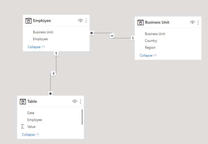The height and width of the screenshot is (144, 208).
Task: Select the filter direction arrow between Employee and Business Unit
Action: (x=112, y=36)
